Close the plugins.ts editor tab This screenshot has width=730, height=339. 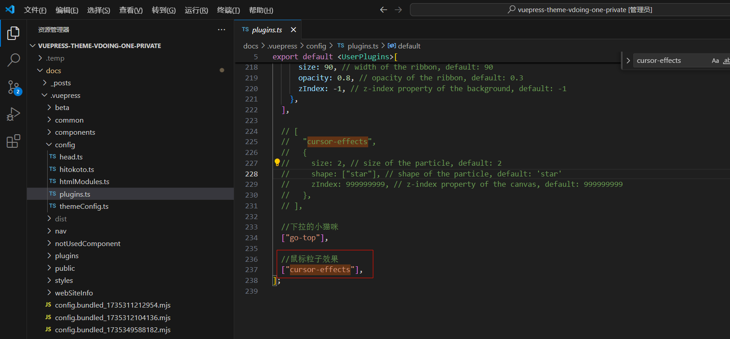(294, 30)
